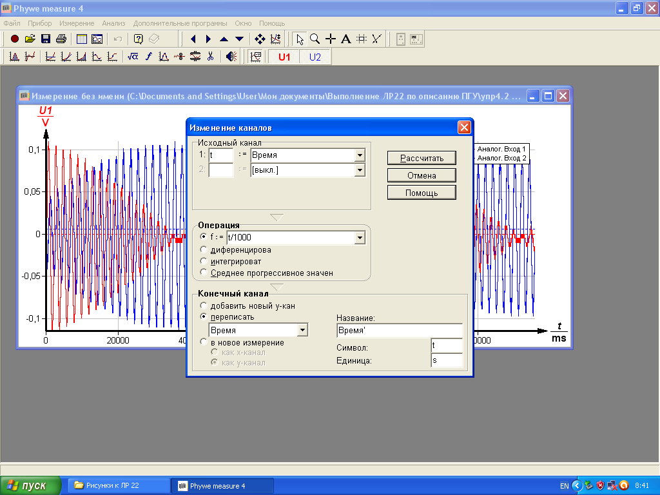
Task: Select the arrow pointer tool
Action: 300,39
